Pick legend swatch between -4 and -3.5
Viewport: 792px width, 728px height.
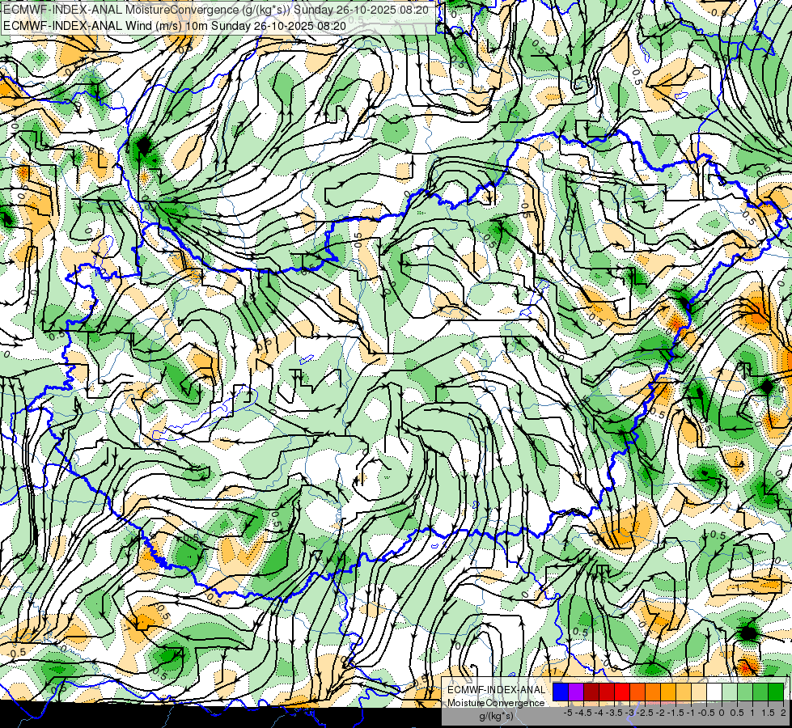point(607,692)
